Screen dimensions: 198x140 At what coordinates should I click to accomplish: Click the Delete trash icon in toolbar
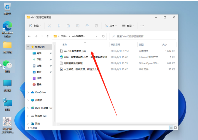pyautogui.click(x=96, y=26)
